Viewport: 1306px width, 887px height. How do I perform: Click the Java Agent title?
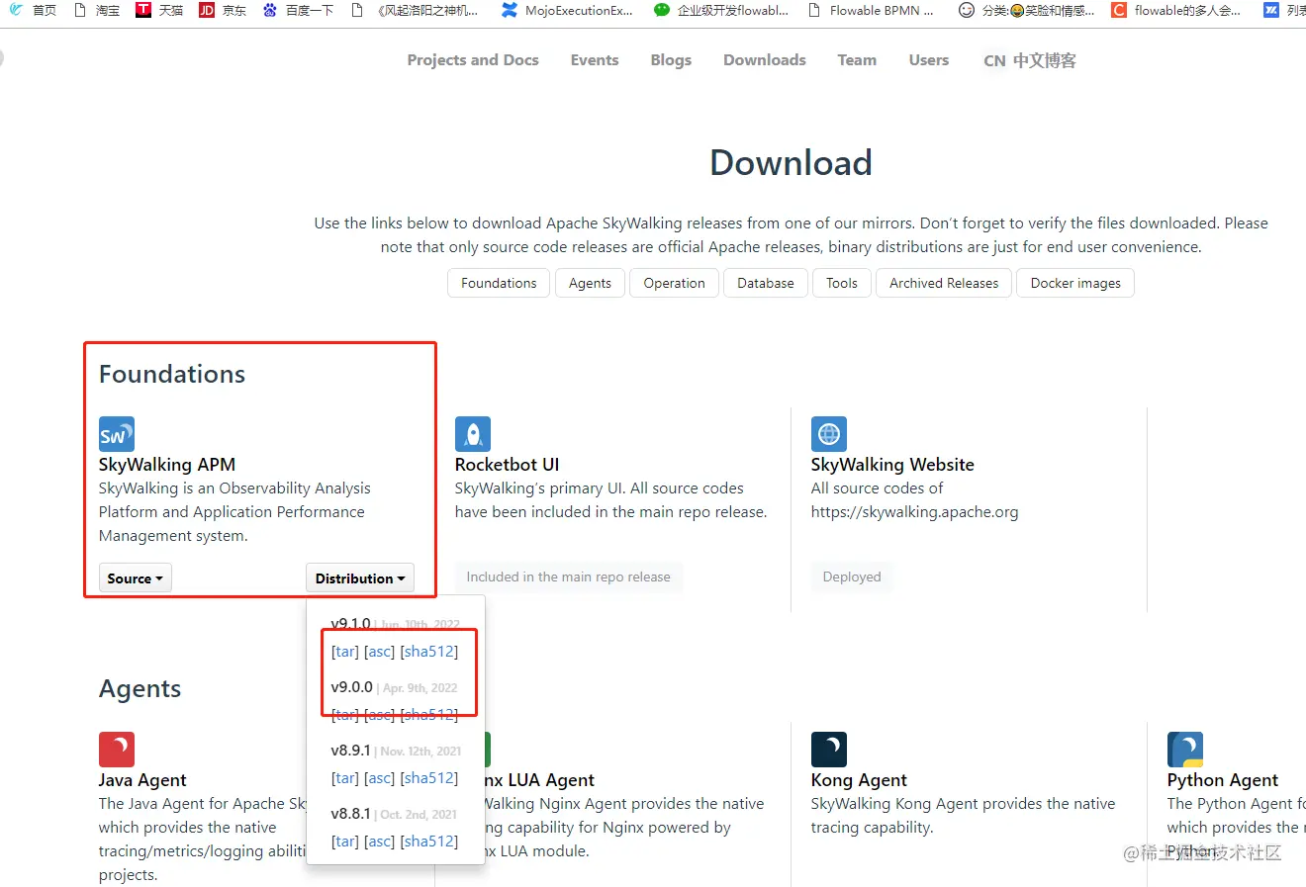point(142,780)
